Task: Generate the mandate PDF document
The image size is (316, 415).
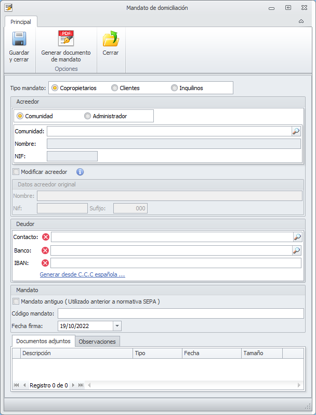Action: [65, 40]
